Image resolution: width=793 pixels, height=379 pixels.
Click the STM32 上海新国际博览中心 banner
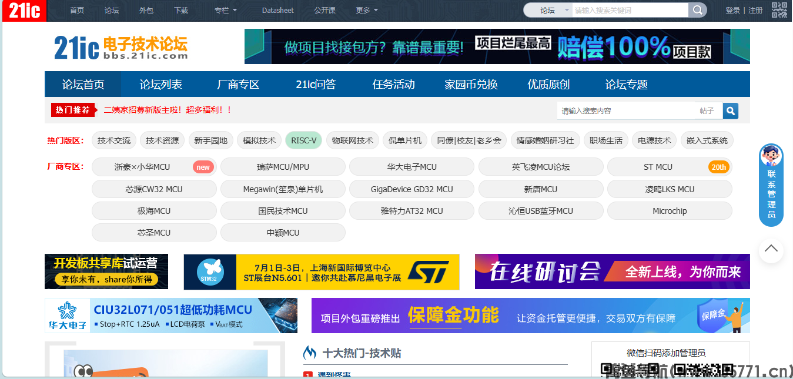pos(322,272)
